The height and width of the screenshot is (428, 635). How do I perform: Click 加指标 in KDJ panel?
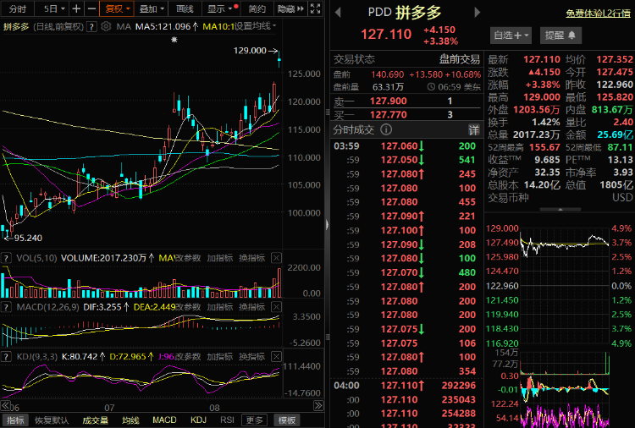click(x=220, y=356)
